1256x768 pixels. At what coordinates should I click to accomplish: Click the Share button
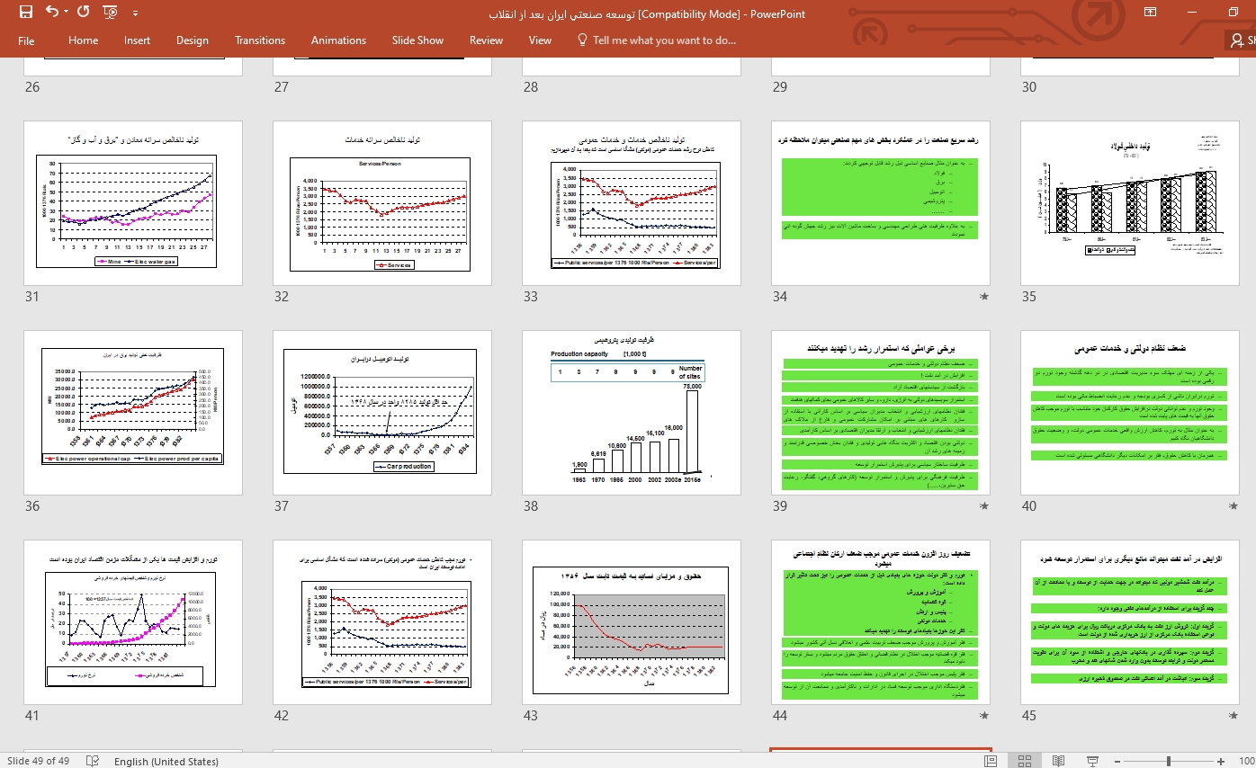[1243, 40]
